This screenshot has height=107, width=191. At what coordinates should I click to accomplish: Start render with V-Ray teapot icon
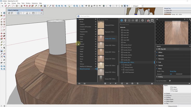tap(15, 13)
